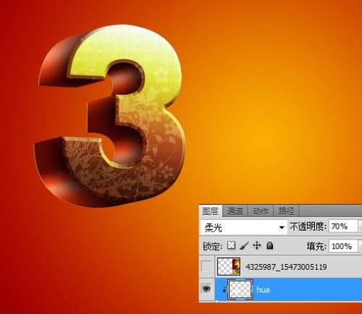This screenshot has width=362, height=314.
Task: Click the lock position move icon
Action: point(257,245)
